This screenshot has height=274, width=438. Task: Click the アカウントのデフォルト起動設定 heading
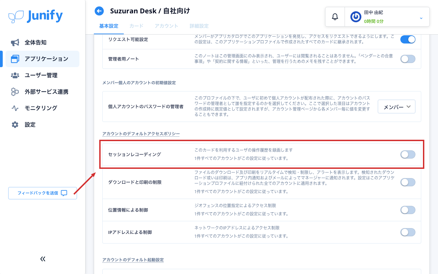coord(133,260)
